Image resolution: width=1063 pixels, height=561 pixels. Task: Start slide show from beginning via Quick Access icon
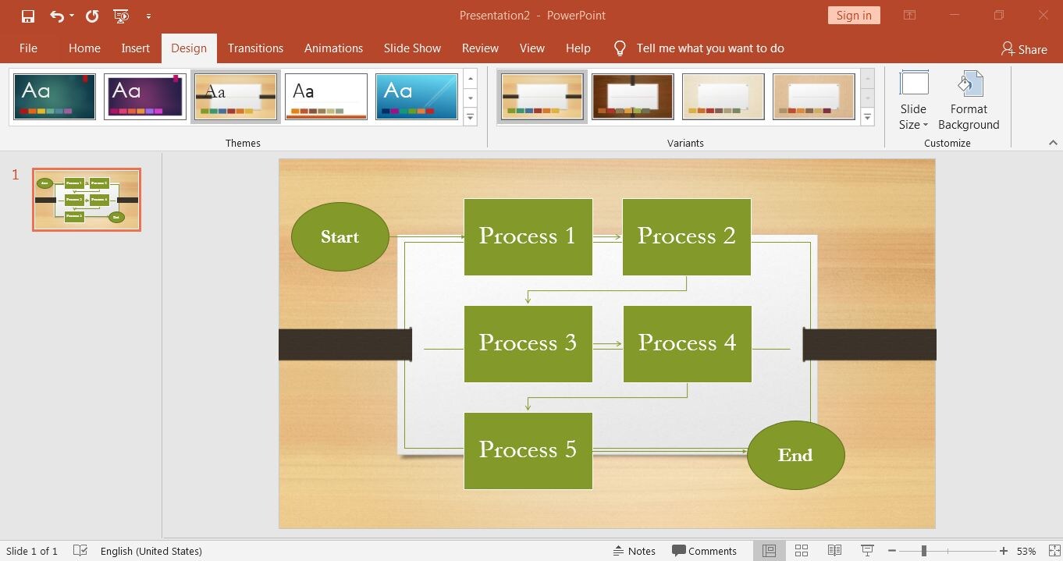(121, 15)
